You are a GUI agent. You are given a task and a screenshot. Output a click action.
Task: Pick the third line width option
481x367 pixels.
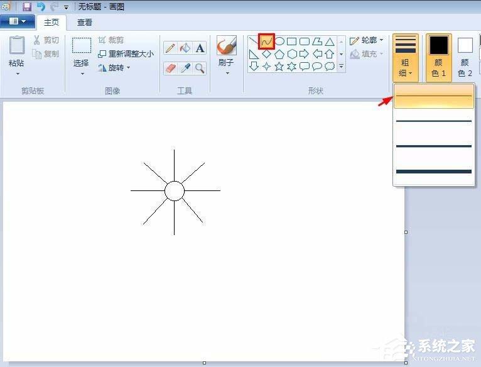(434, 146)
